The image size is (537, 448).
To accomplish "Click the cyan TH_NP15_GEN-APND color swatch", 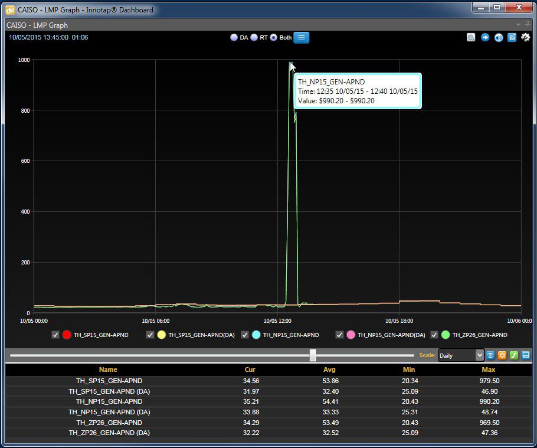I will [256, 335].
